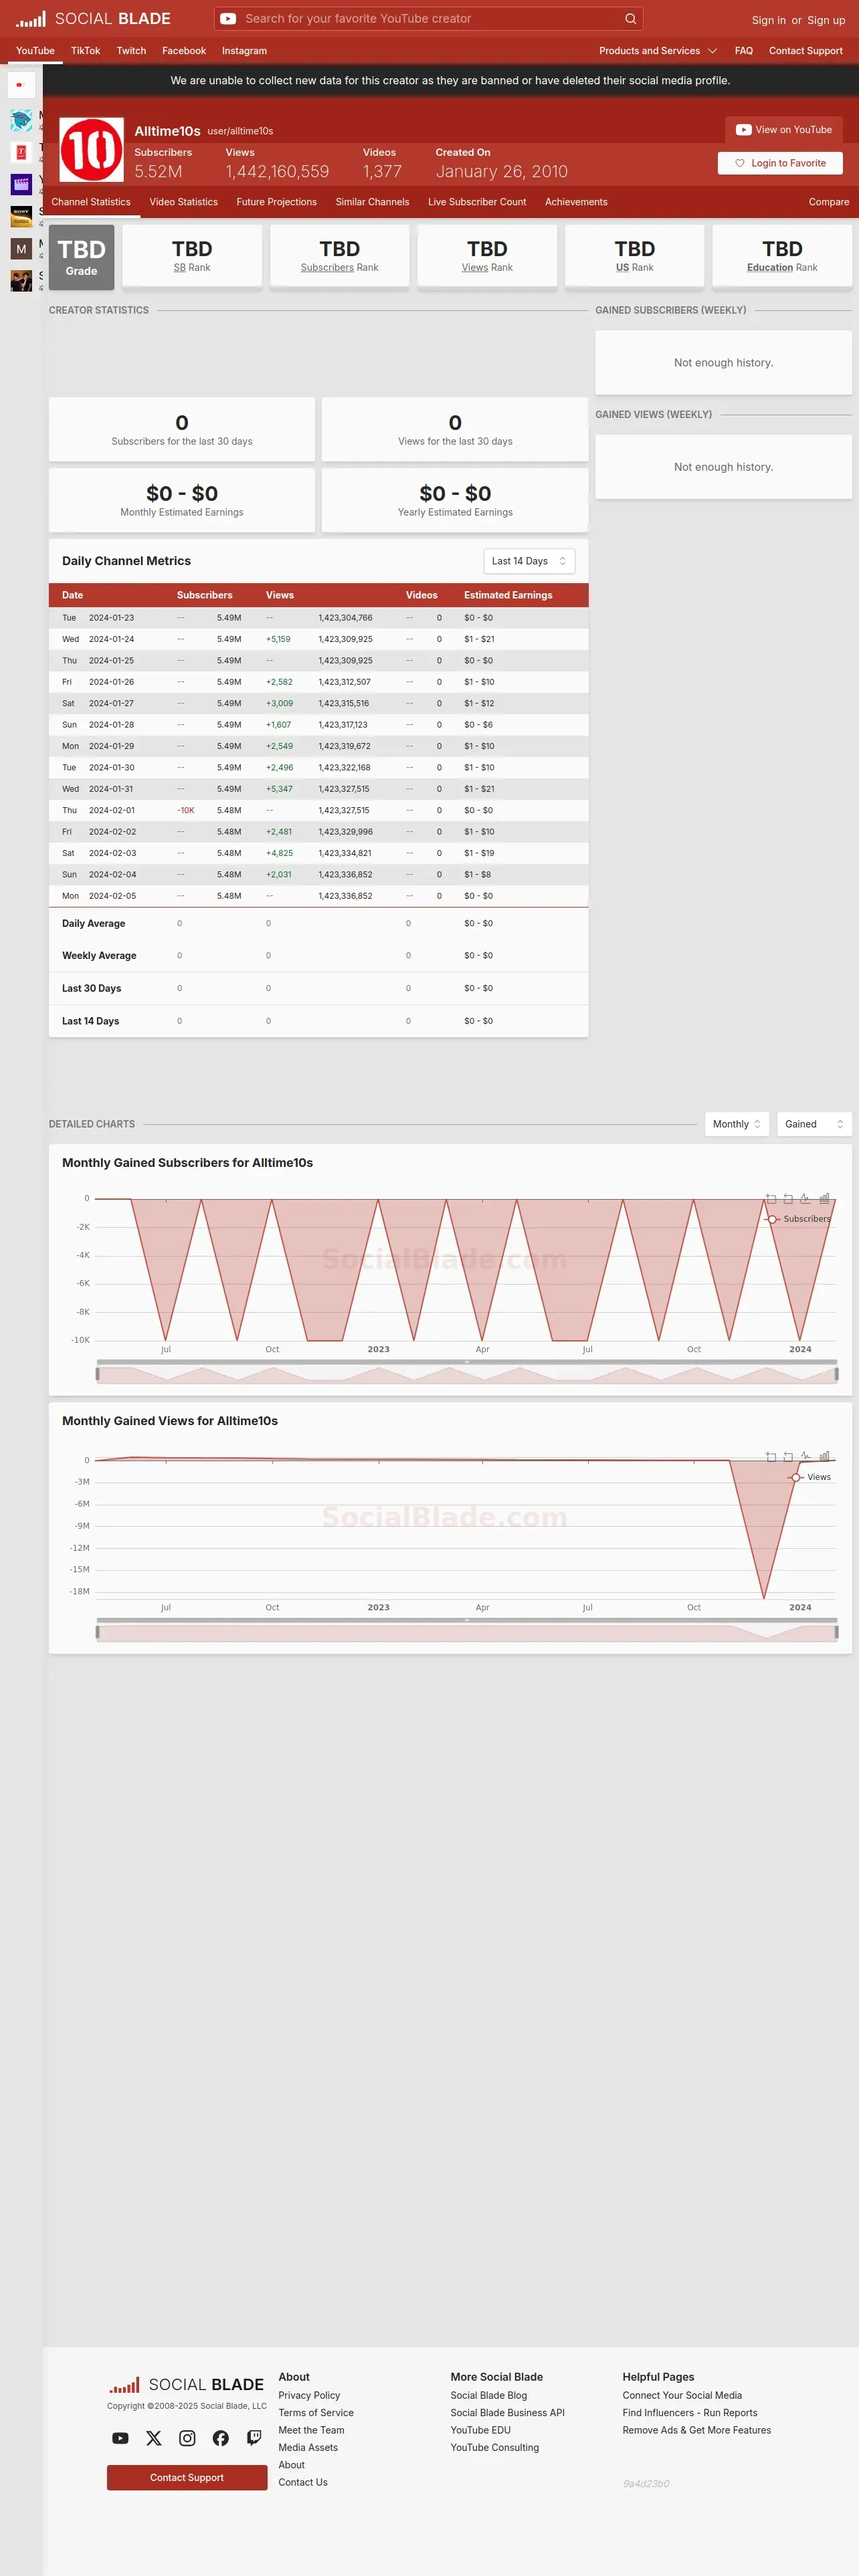859x2576 pixels.
Task: Open the Sony channel avatar in the sidebar
Action: point(21,216)
